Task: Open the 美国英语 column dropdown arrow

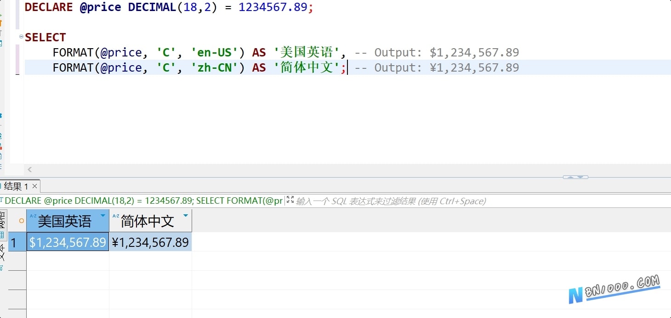Action: click(x=103, y=216)
